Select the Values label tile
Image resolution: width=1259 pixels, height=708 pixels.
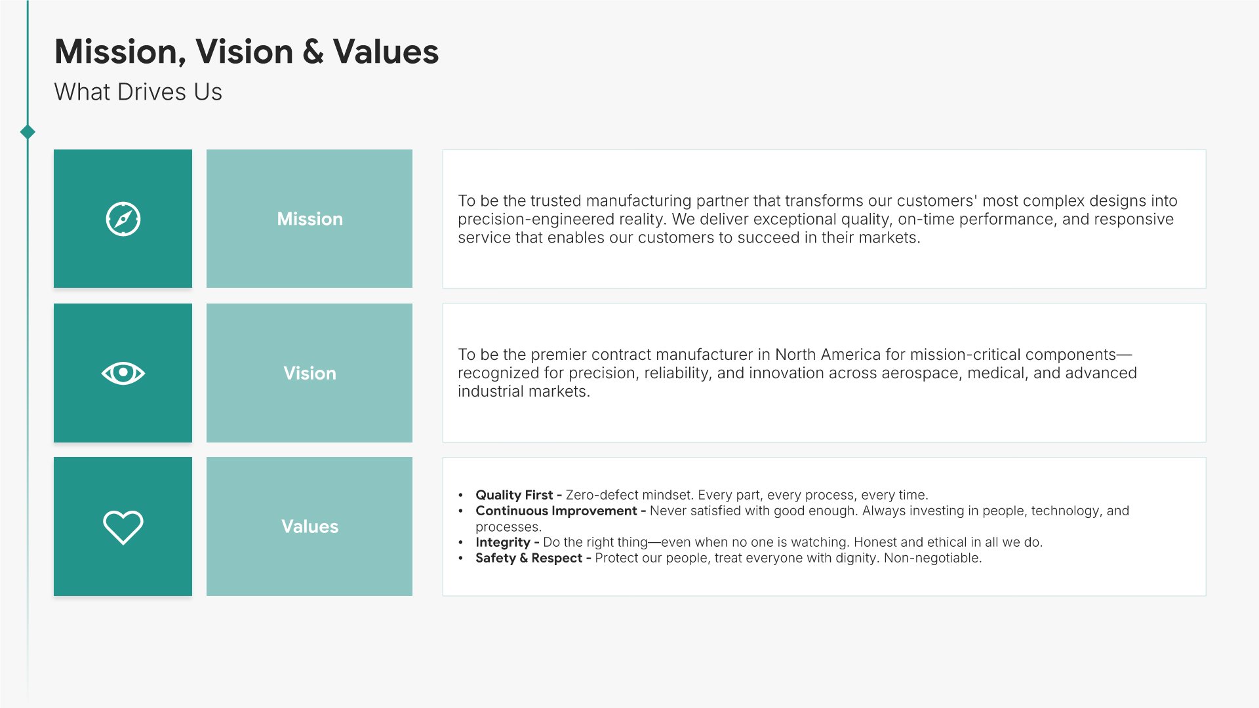tap(310, 527)
